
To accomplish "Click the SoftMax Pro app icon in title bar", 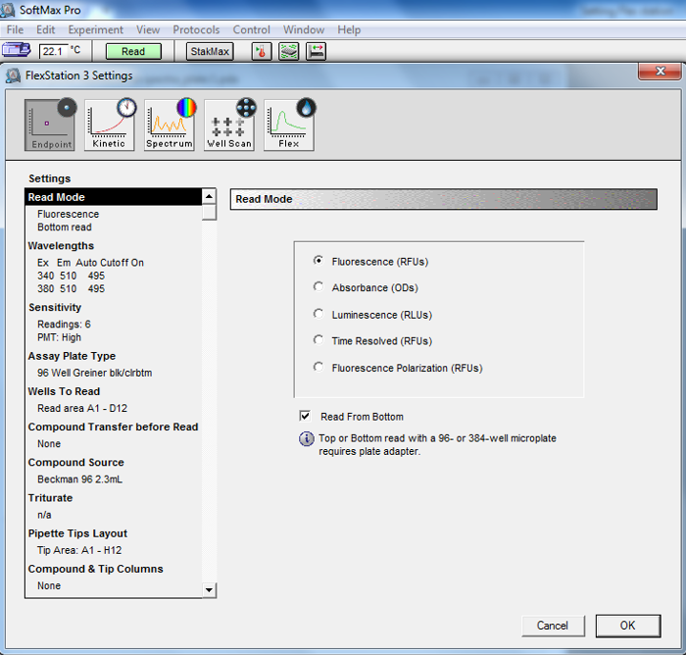I will [8, 10].
